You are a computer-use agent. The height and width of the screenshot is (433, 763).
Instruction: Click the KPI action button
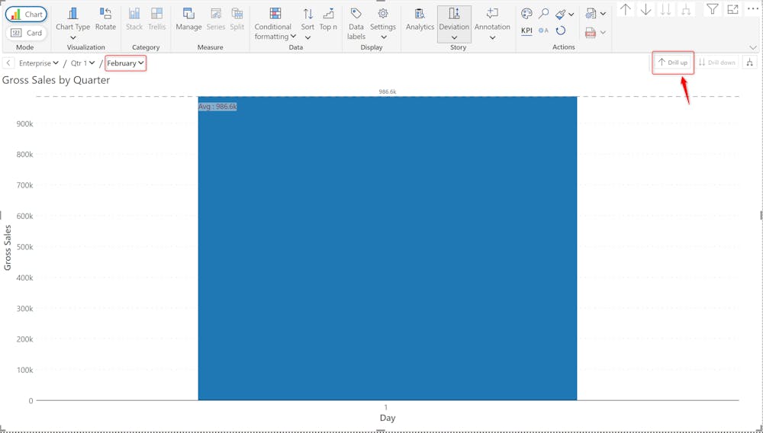pos(526,30)
